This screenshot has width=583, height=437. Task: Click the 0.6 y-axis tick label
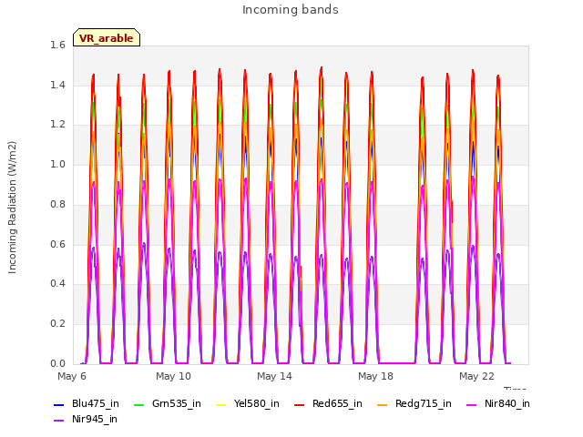coord(57,244)
